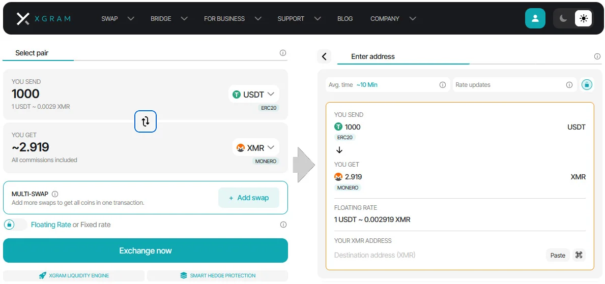The image size is (605, 284).
Task: Show info for Floating or Fixed rate
Action: pyautogui.click(x=283, y=225)
